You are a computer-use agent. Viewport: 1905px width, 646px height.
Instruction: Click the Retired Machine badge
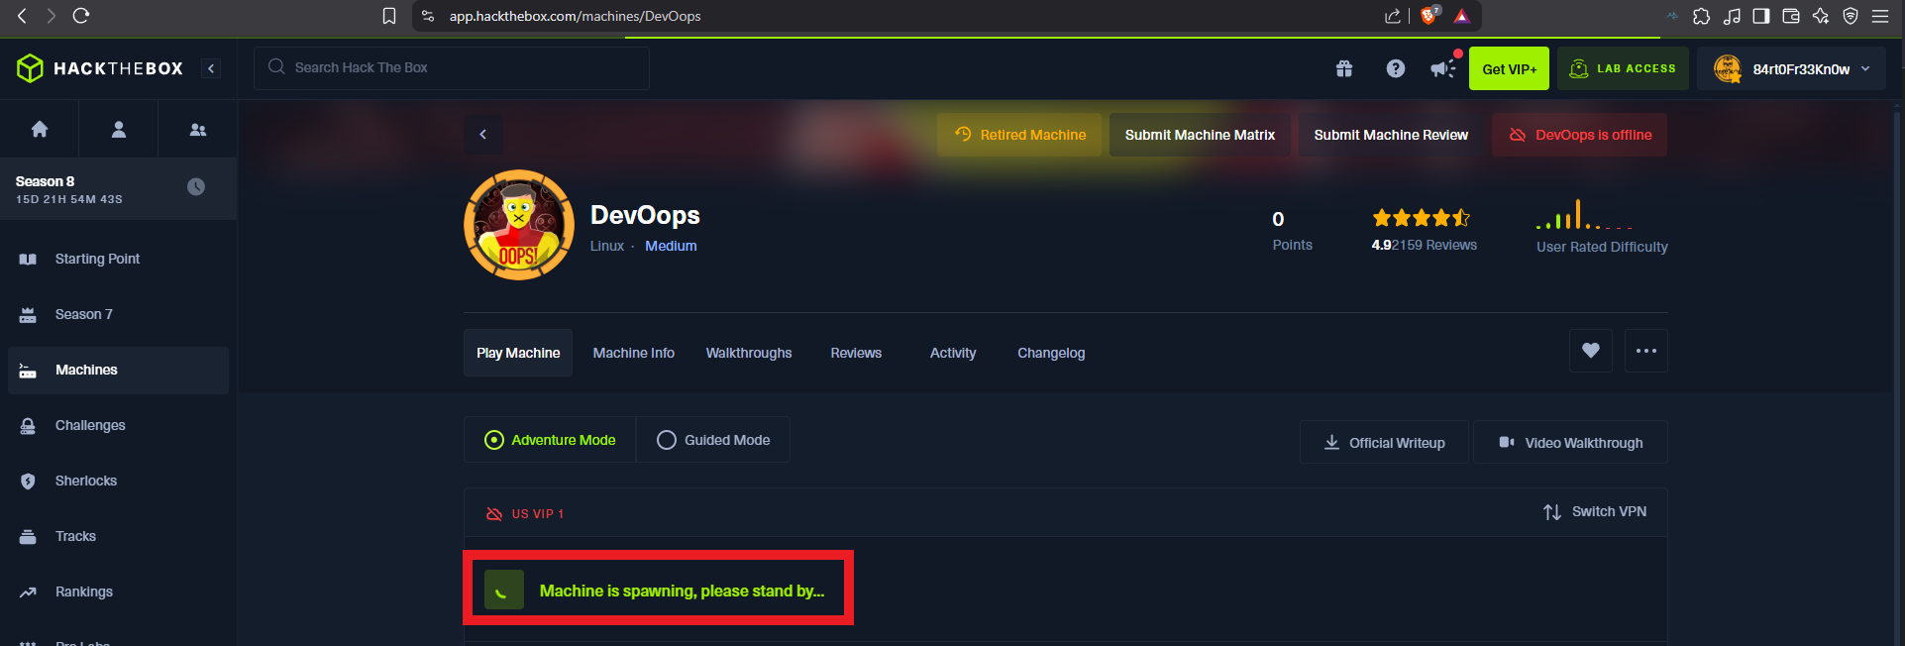coord(1019,135)
